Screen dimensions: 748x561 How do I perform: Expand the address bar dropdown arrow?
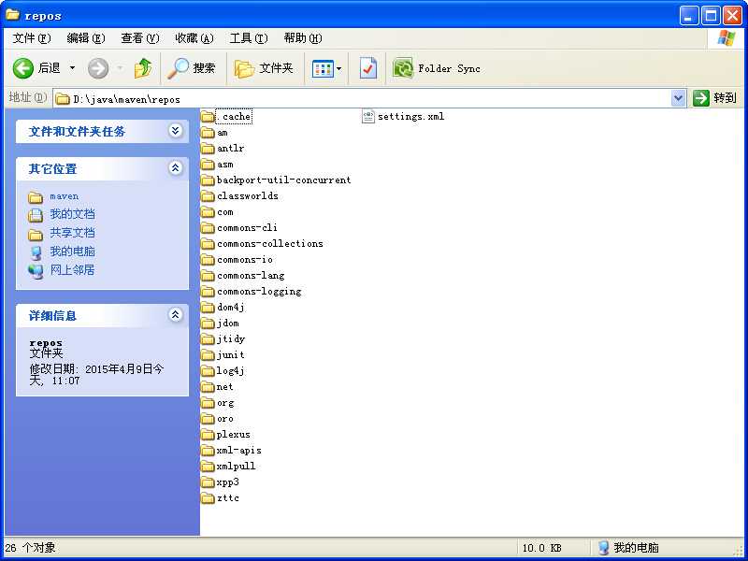[678, 99]
